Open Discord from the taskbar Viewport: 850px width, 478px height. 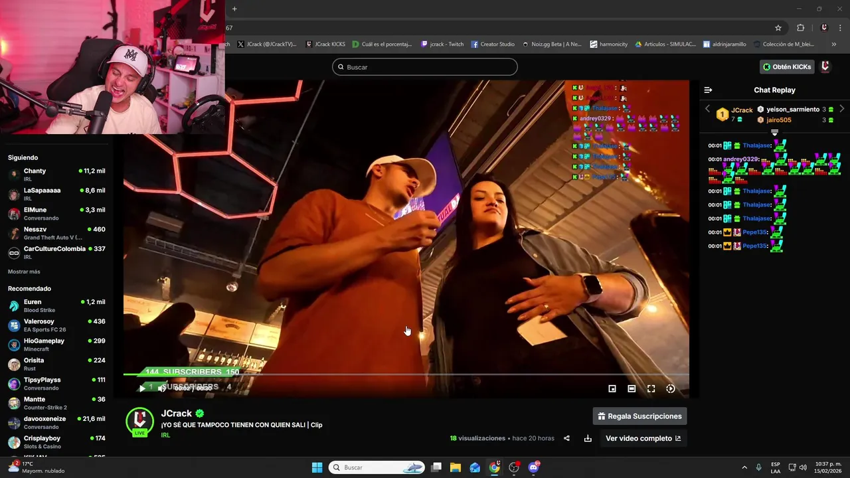[x=534, y=467]
